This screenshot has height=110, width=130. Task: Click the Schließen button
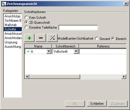click(x=97, y=104)
